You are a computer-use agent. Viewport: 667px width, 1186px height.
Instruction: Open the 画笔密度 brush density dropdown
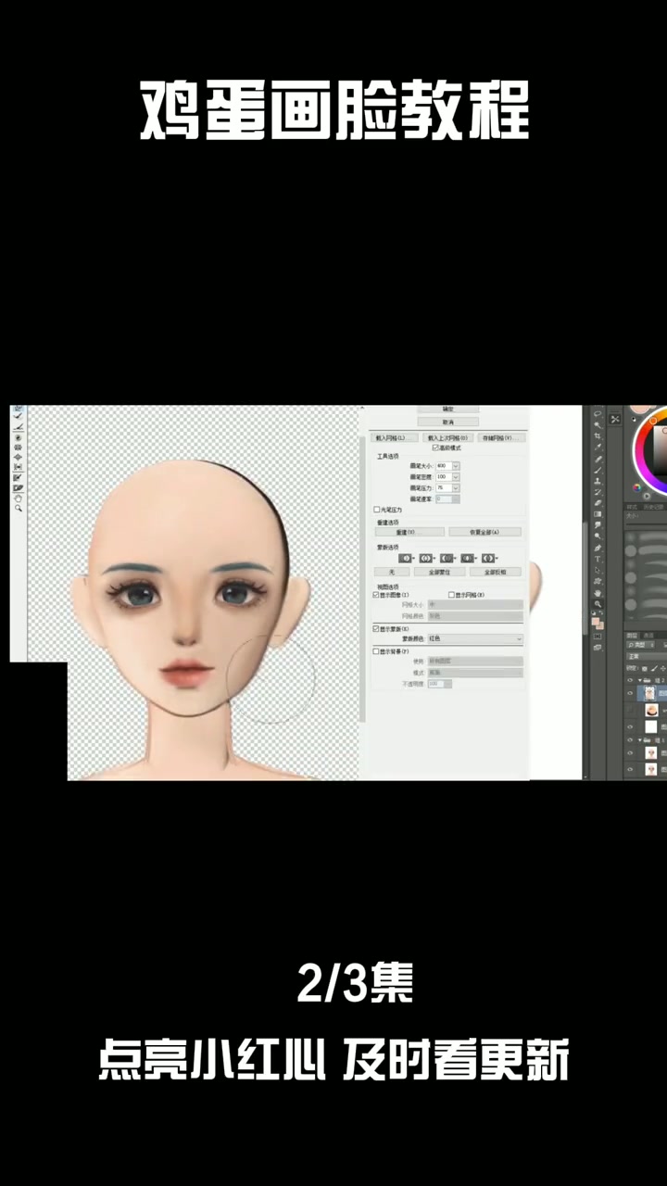coord(456,476)
